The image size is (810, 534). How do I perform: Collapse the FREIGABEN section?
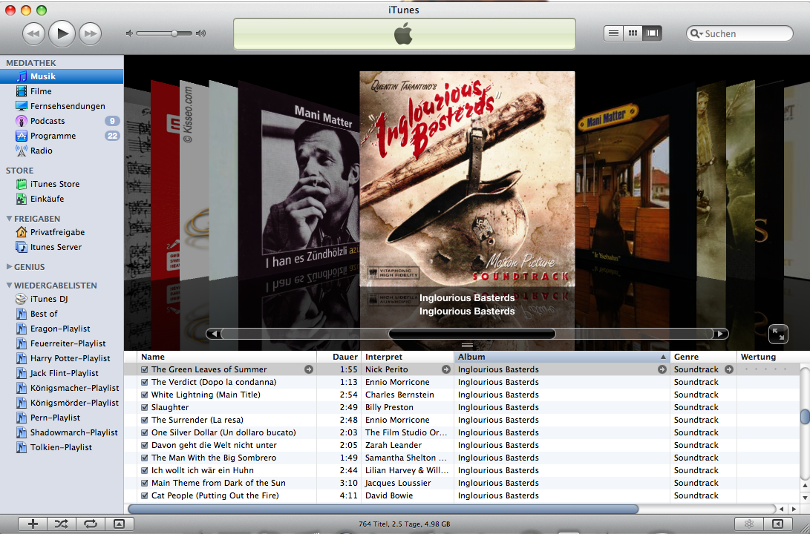tap(9, 219)
